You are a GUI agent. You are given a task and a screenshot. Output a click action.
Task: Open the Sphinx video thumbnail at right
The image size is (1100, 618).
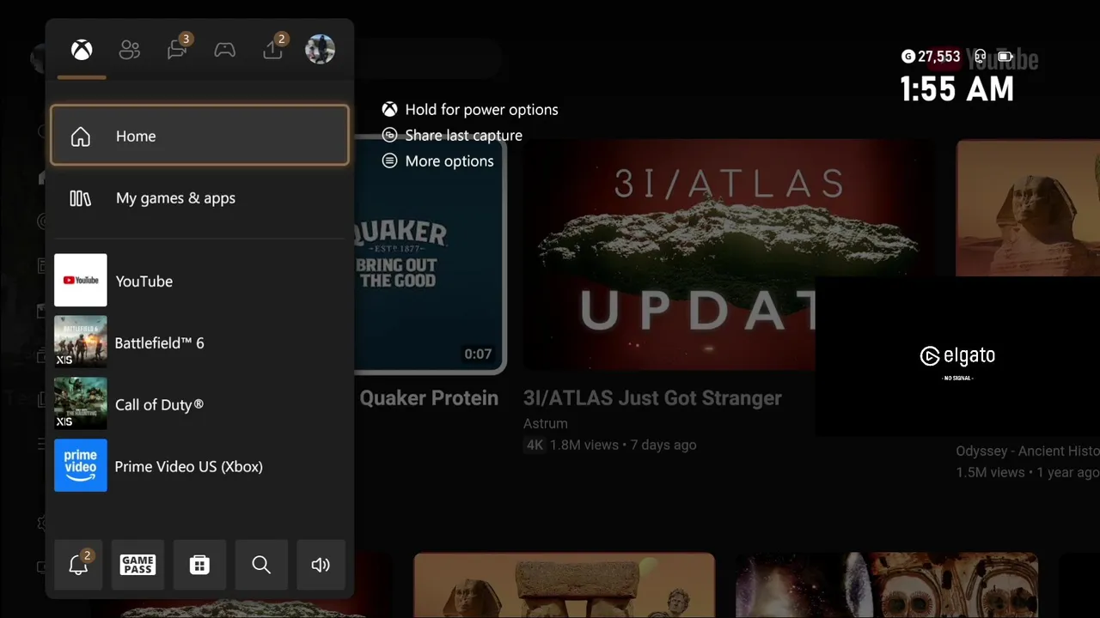pos(1028,209)
